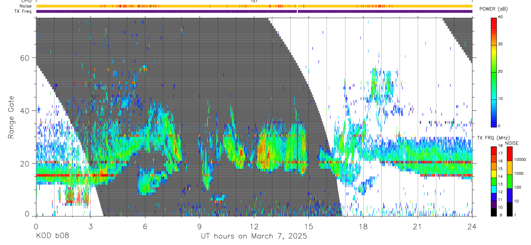Screen dimensions: 531x245
Task: Click the range gate 40 tick label
Action: coord(24,111)
